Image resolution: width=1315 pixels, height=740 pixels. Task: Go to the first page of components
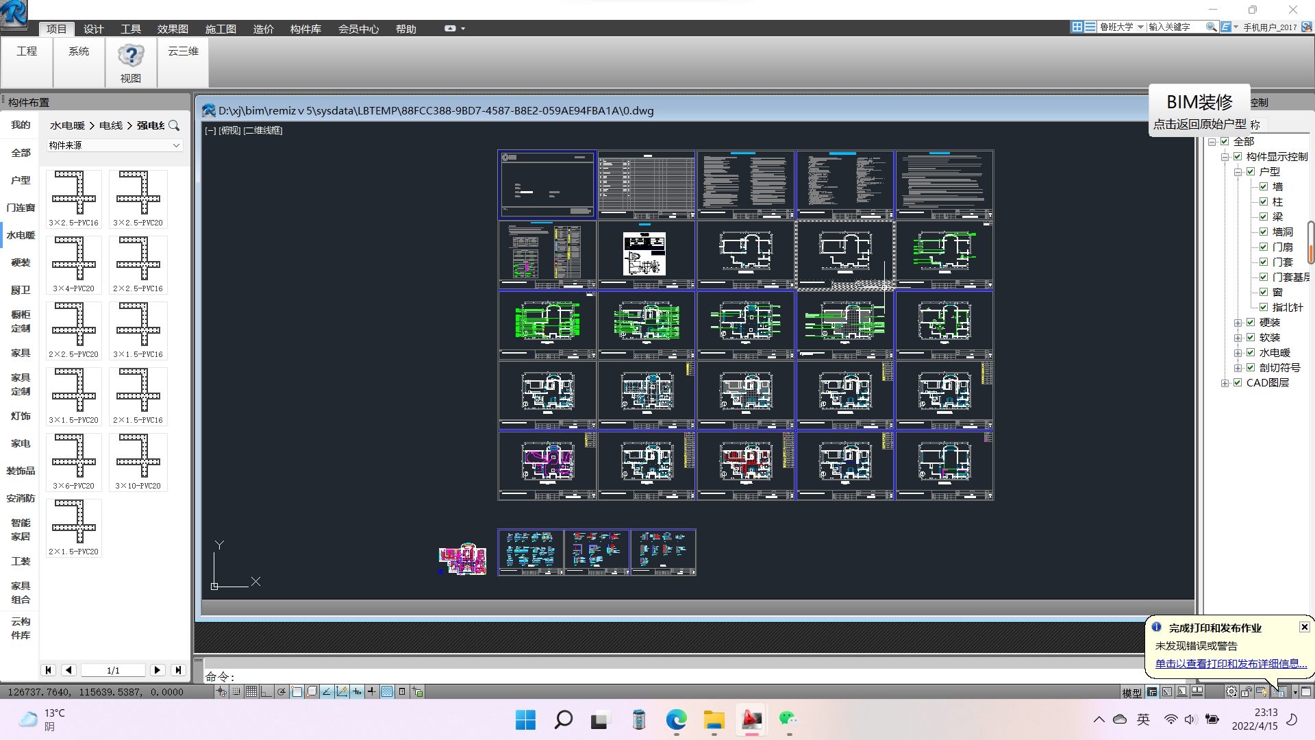click(48, 670)
